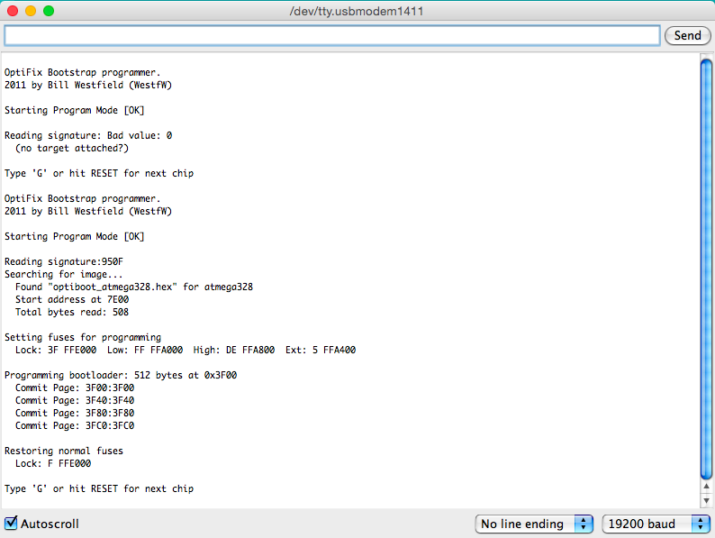The image size is (715, 538).
Task: Click the "Commit Page: 3F40:3F40" line
Action: [x=75, y=401]
